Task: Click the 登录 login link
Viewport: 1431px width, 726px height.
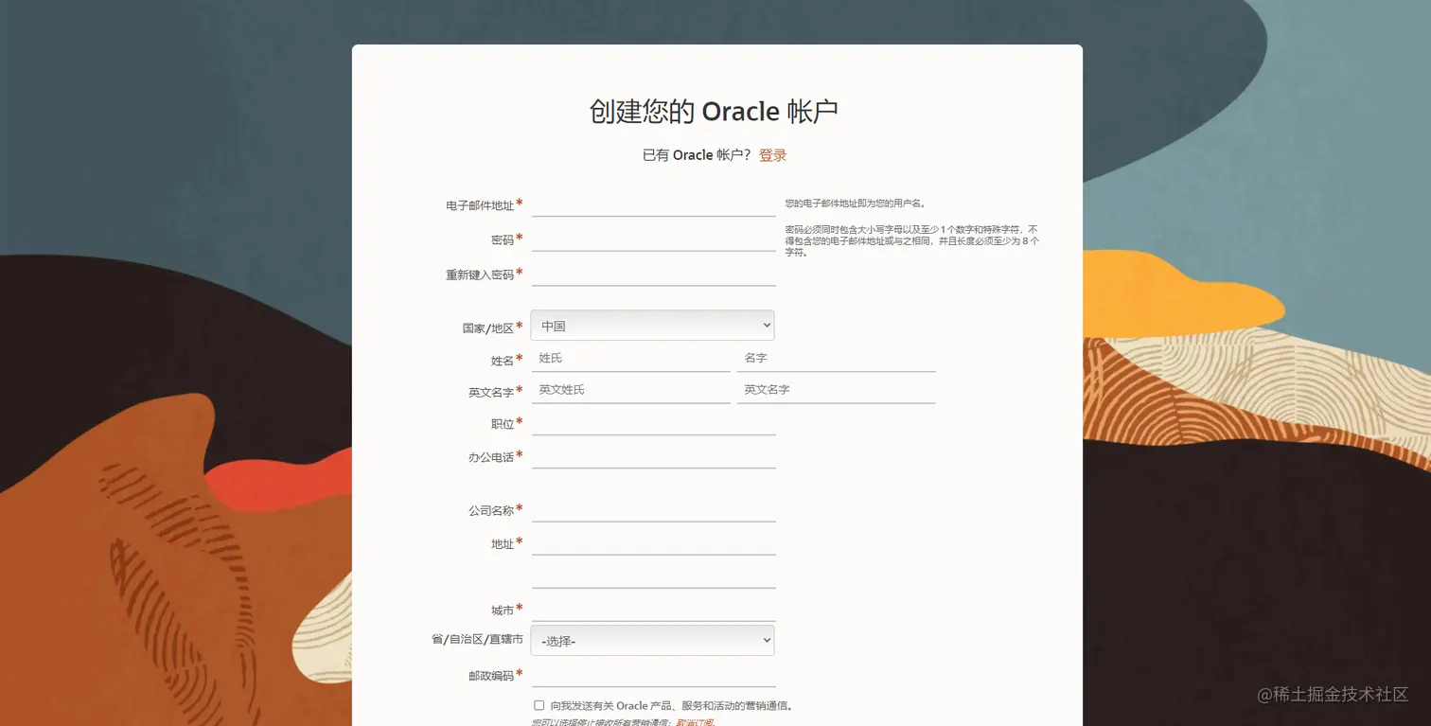Action: click(772, 155)
